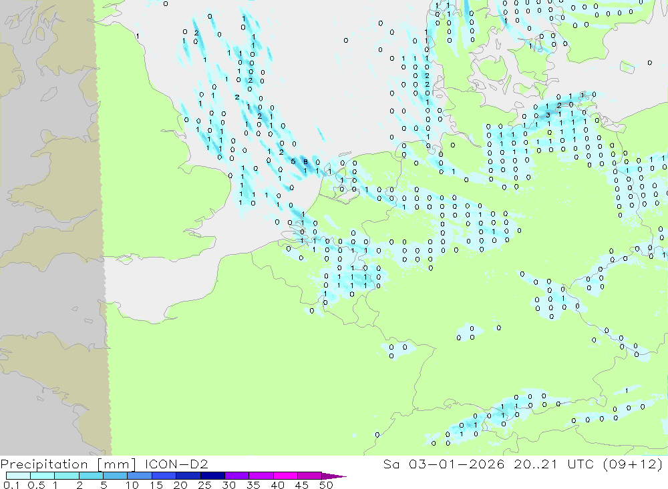Click the '0.1' legend scale label
This screenshot has height=489, width=668.
point(11,485)
